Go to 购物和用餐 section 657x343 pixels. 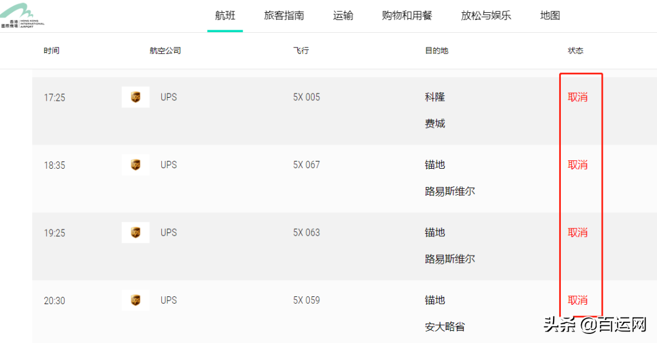click(407, 16)
